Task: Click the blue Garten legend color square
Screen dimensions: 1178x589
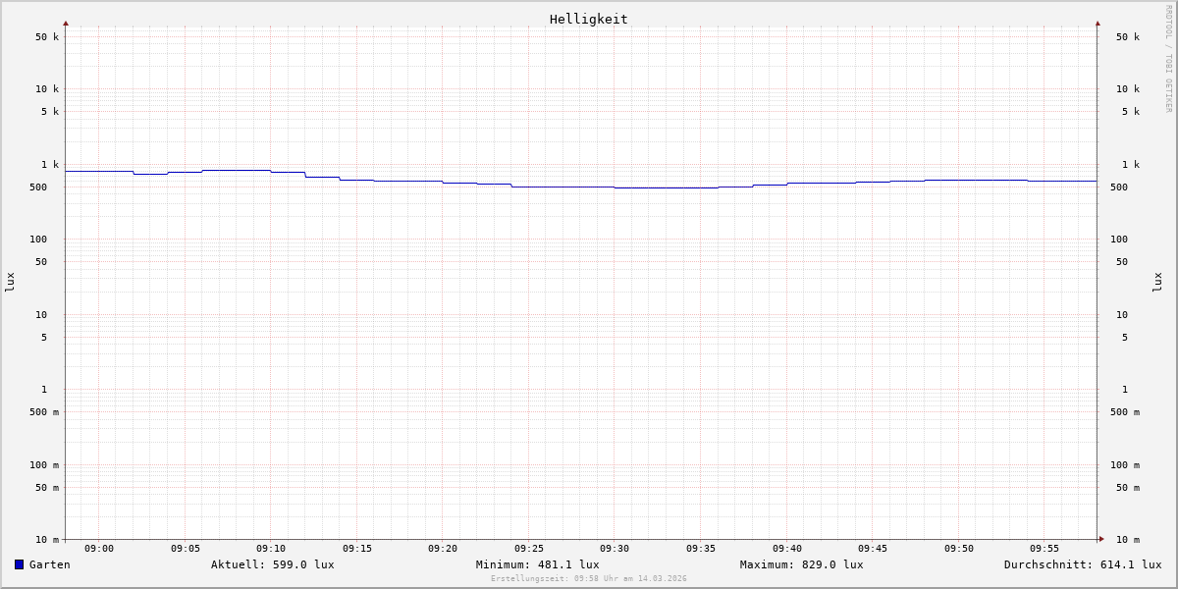Action: click(x=19, y=564)
